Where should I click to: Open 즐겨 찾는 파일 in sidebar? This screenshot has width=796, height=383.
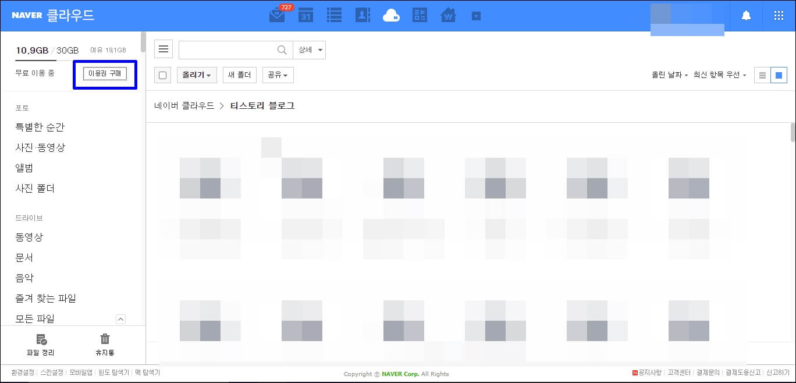click(x=46, y=299)
